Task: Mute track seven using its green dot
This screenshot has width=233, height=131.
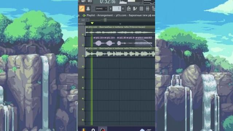Action: tap(83, 99)
